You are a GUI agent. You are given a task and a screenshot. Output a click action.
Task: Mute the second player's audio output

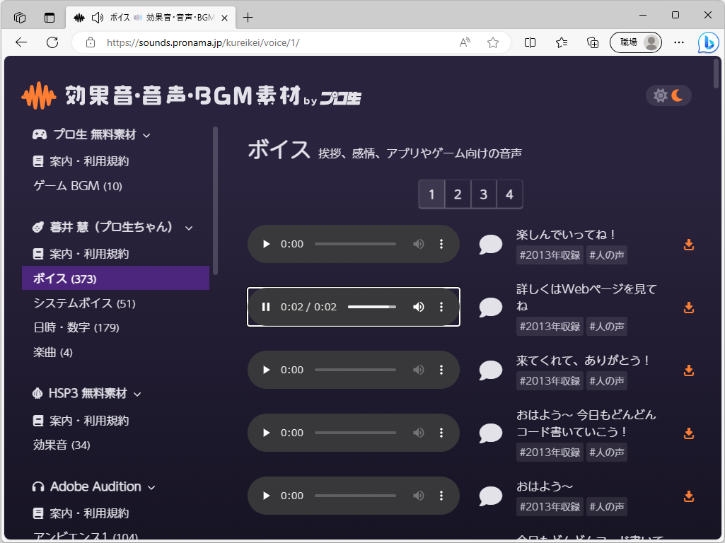click(x=418, y=307)
